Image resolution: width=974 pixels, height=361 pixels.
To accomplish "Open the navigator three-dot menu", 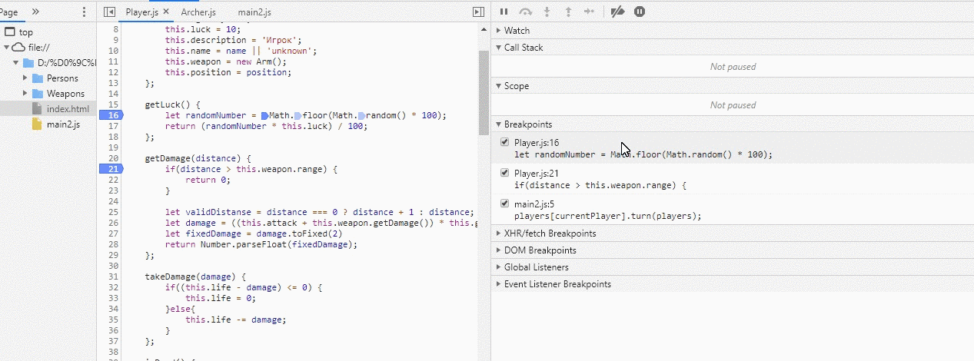I will [84, 12].
